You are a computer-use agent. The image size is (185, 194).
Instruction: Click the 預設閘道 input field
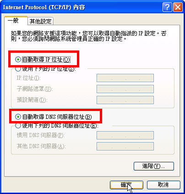click(x=125, y=100)
